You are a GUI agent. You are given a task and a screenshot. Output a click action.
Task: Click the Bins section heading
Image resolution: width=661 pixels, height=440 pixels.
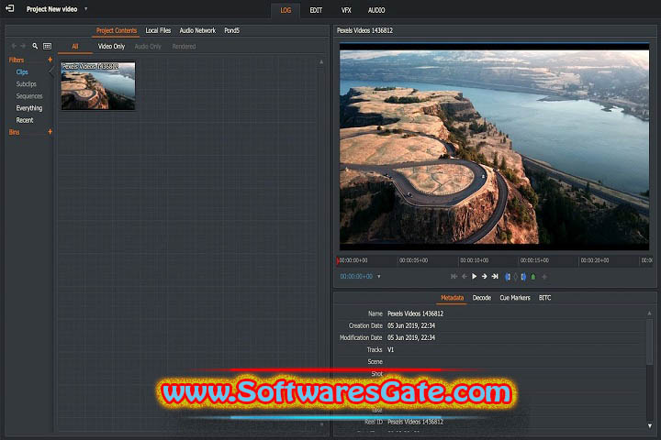[x=14, y=132]
